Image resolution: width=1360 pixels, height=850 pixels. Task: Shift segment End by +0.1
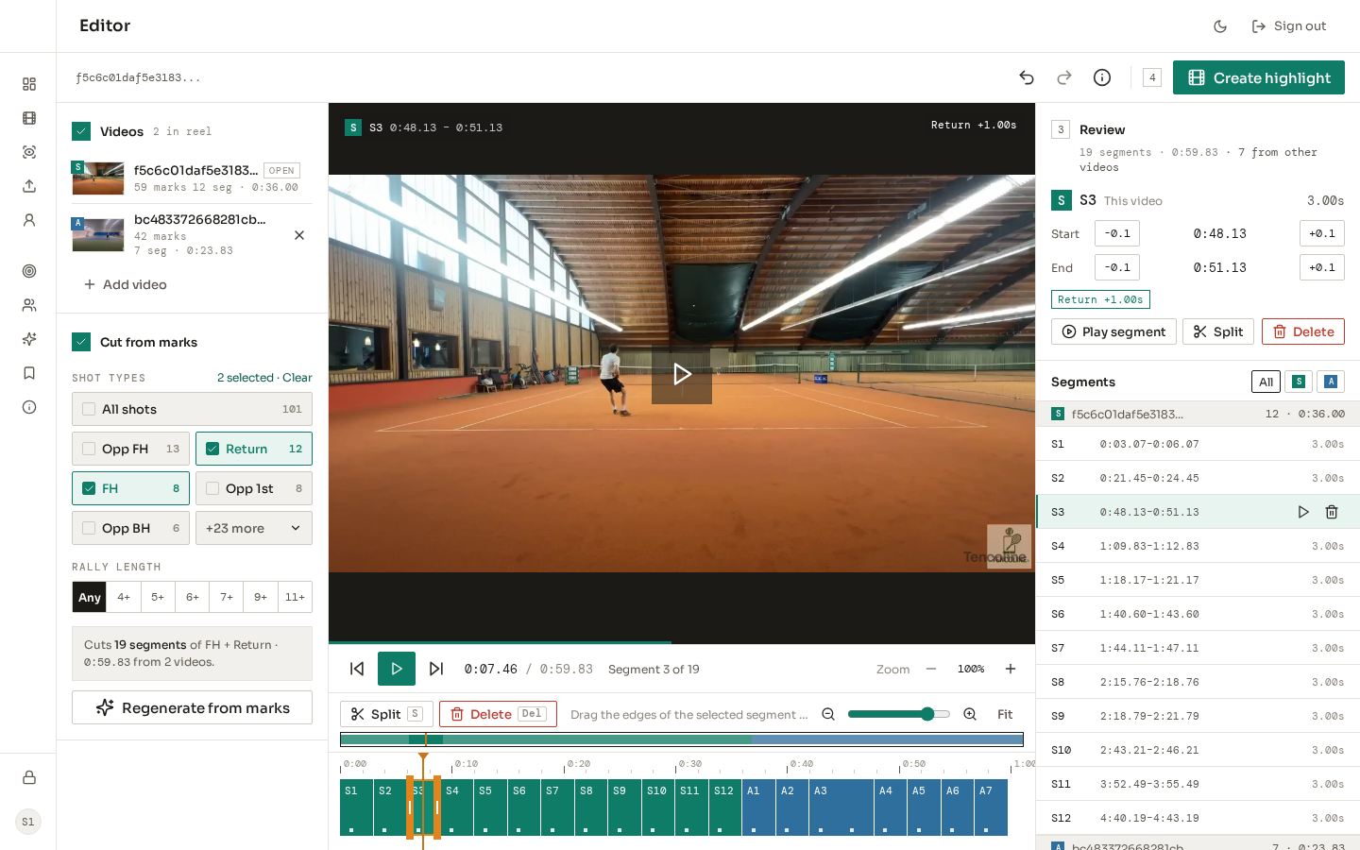click(1322, 267)
